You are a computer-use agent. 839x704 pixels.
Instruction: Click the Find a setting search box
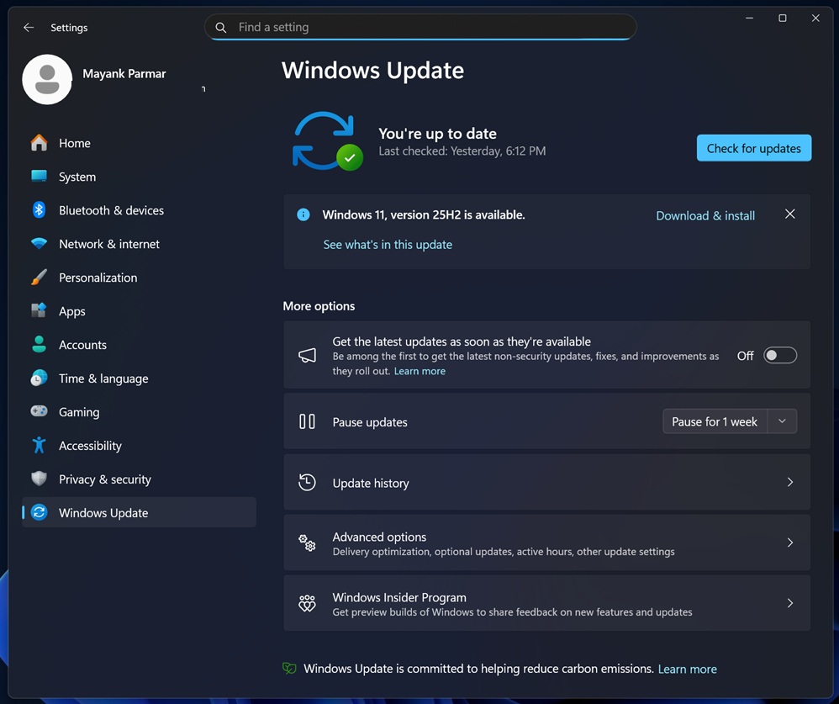click(x=420, y=28)
